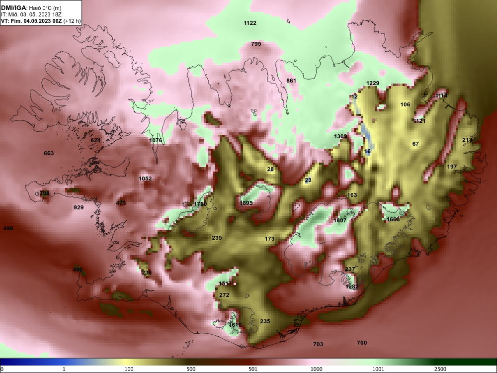Screen dimensions: 497x373
Task: Click the map value 272
Action: click(x=224, y=295)
